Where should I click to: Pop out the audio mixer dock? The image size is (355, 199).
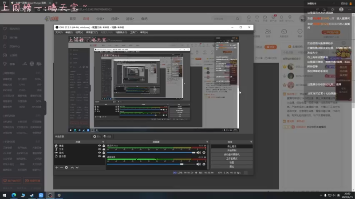click(207, 142)
